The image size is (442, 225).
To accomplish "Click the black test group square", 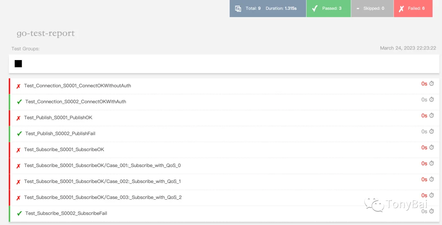I will pos(18,64).
